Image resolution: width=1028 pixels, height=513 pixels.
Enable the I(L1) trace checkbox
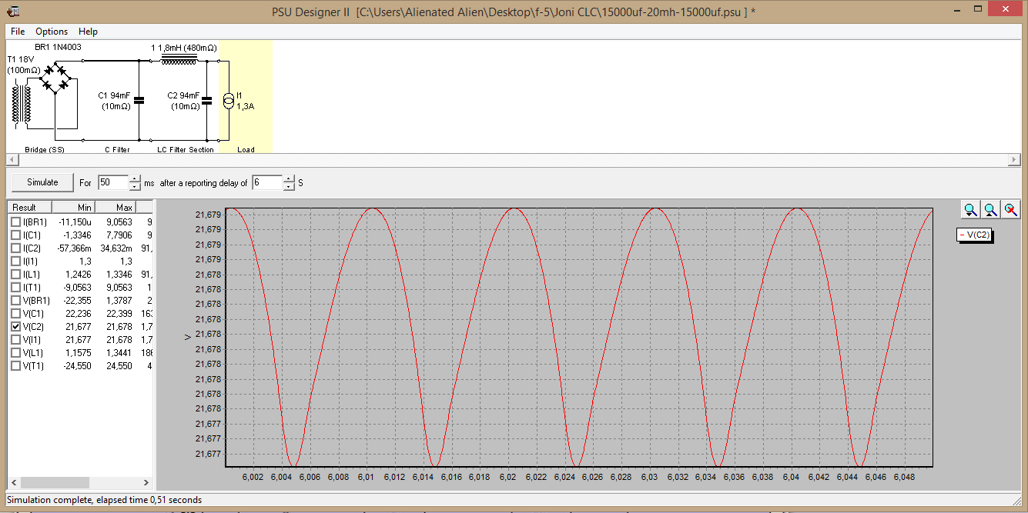tap(15, 274)
